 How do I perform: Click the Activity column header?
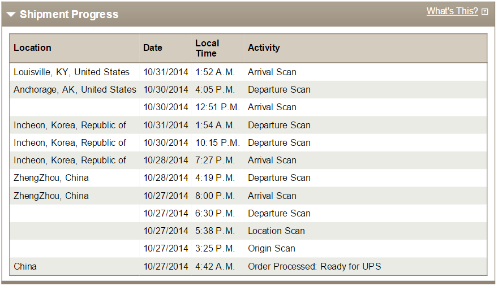point(264,47)
